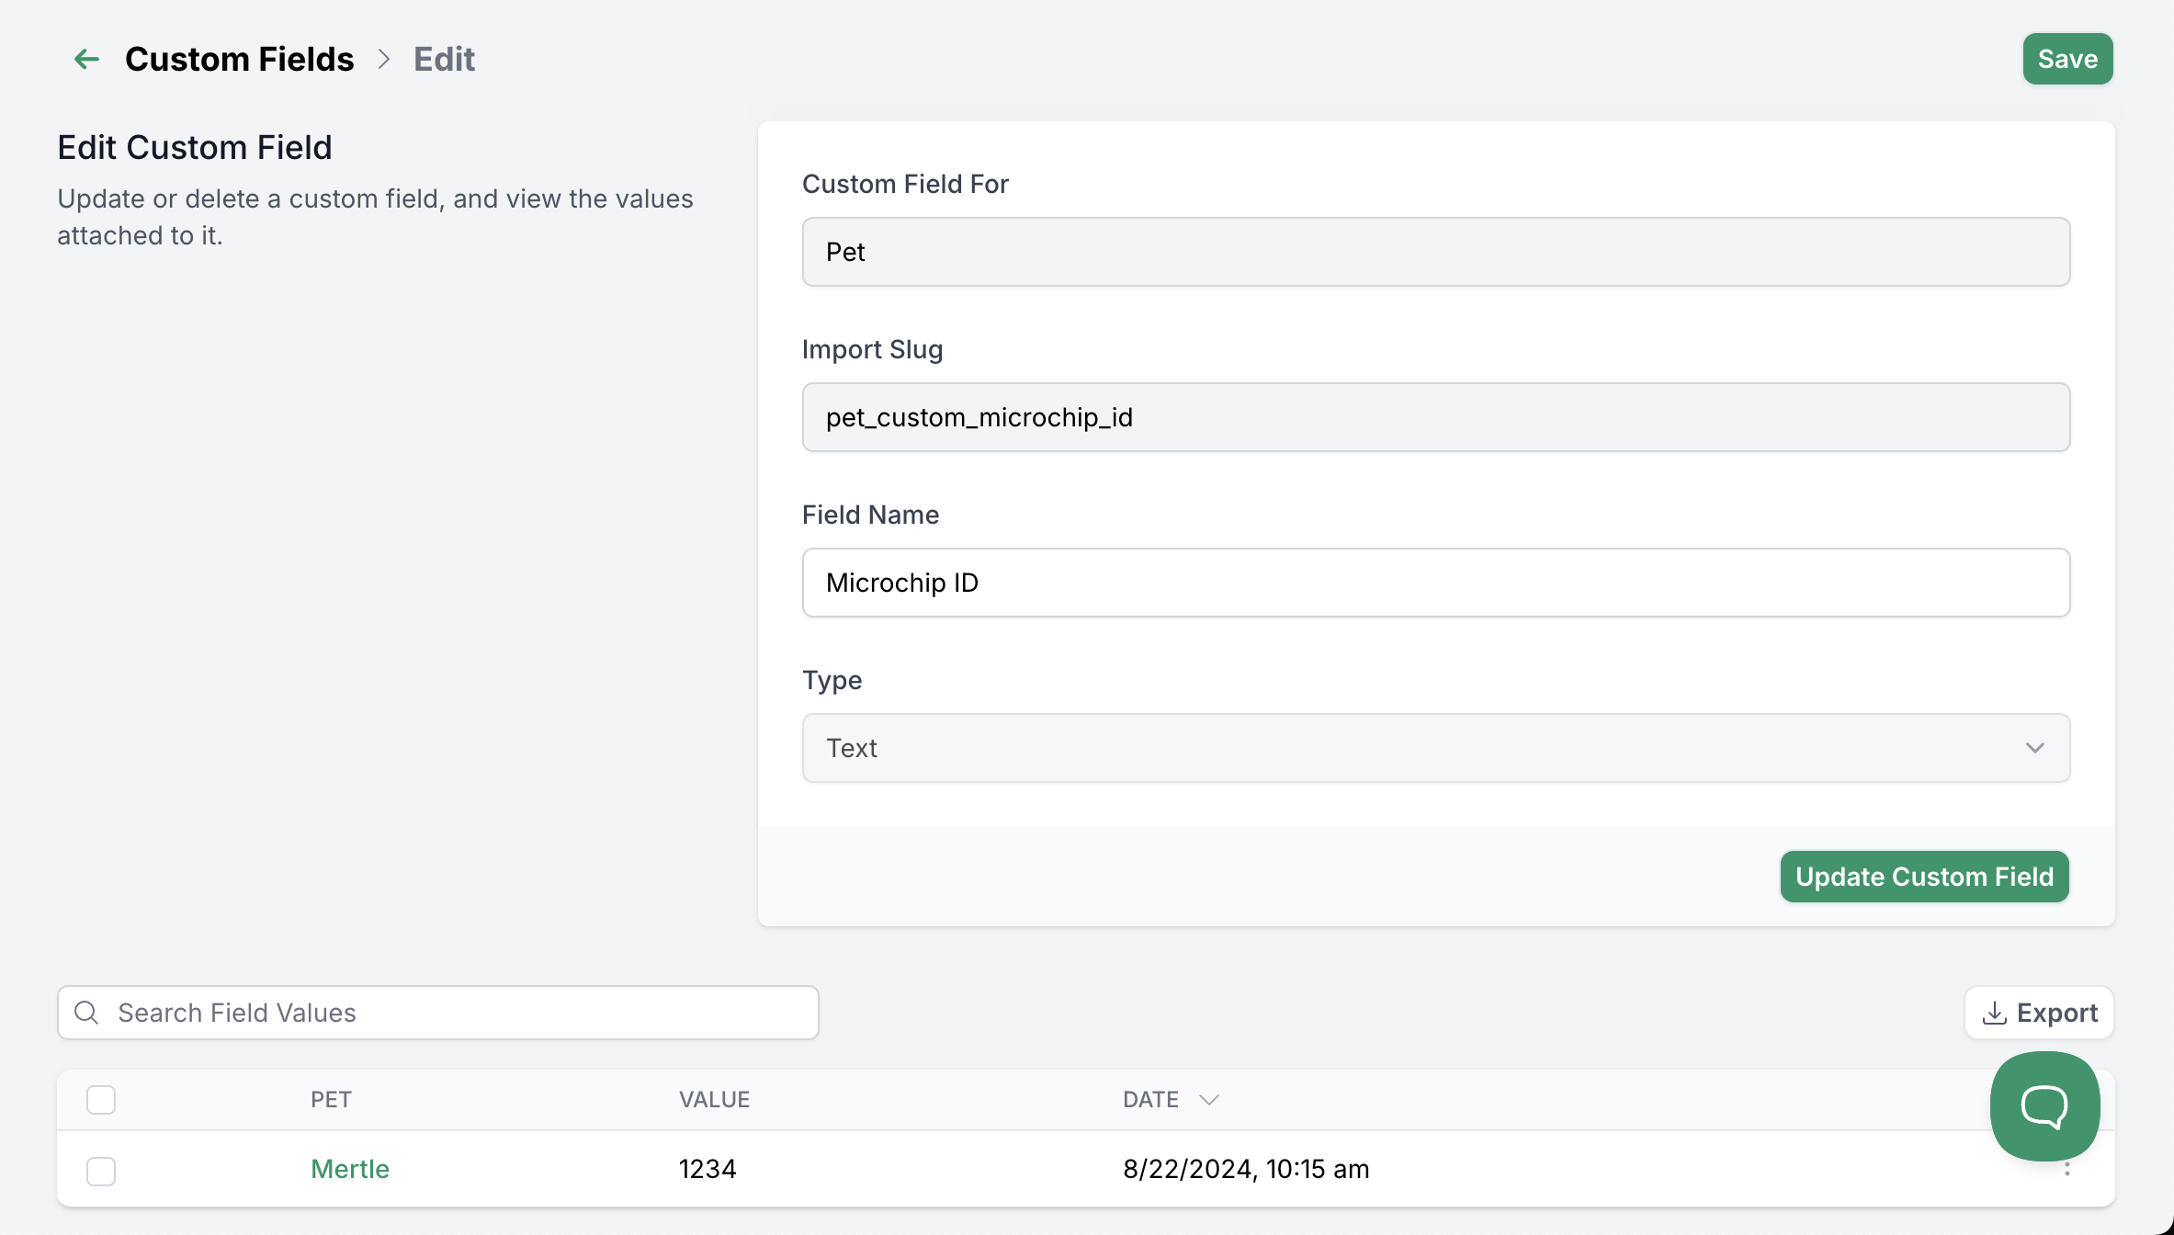Open row options for Mertle

click(2067, 1169)
